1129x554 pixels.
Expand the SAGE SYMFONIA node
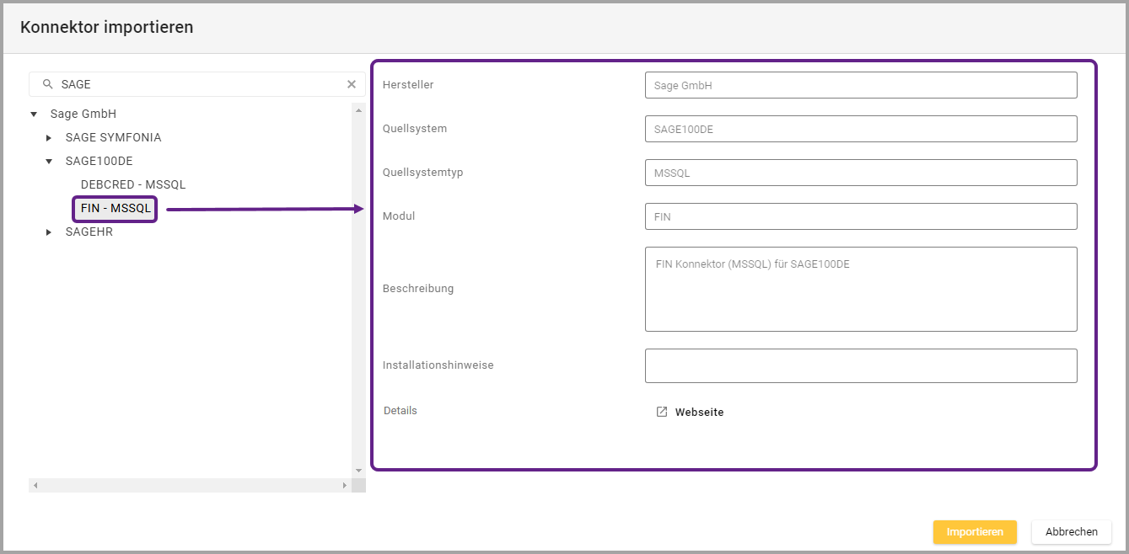coord(49,137)
